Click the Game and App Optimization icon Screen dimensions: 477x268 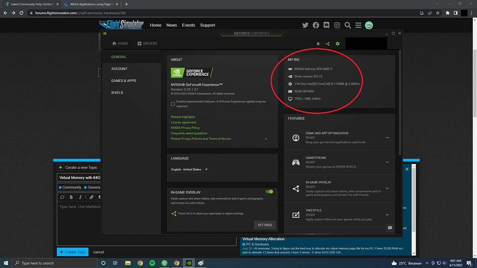295,138
